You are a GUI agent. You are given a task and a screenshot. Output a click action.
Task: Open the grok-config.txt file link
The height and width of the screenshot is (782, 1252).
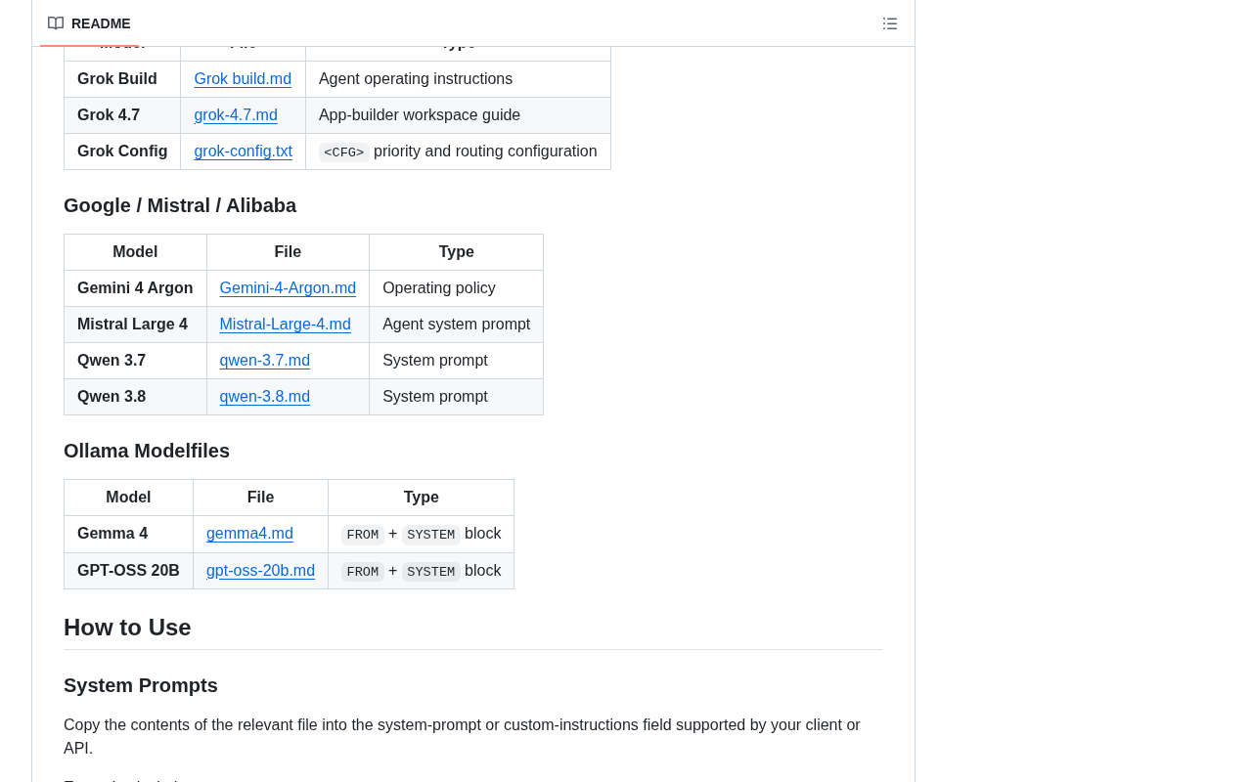243,152
